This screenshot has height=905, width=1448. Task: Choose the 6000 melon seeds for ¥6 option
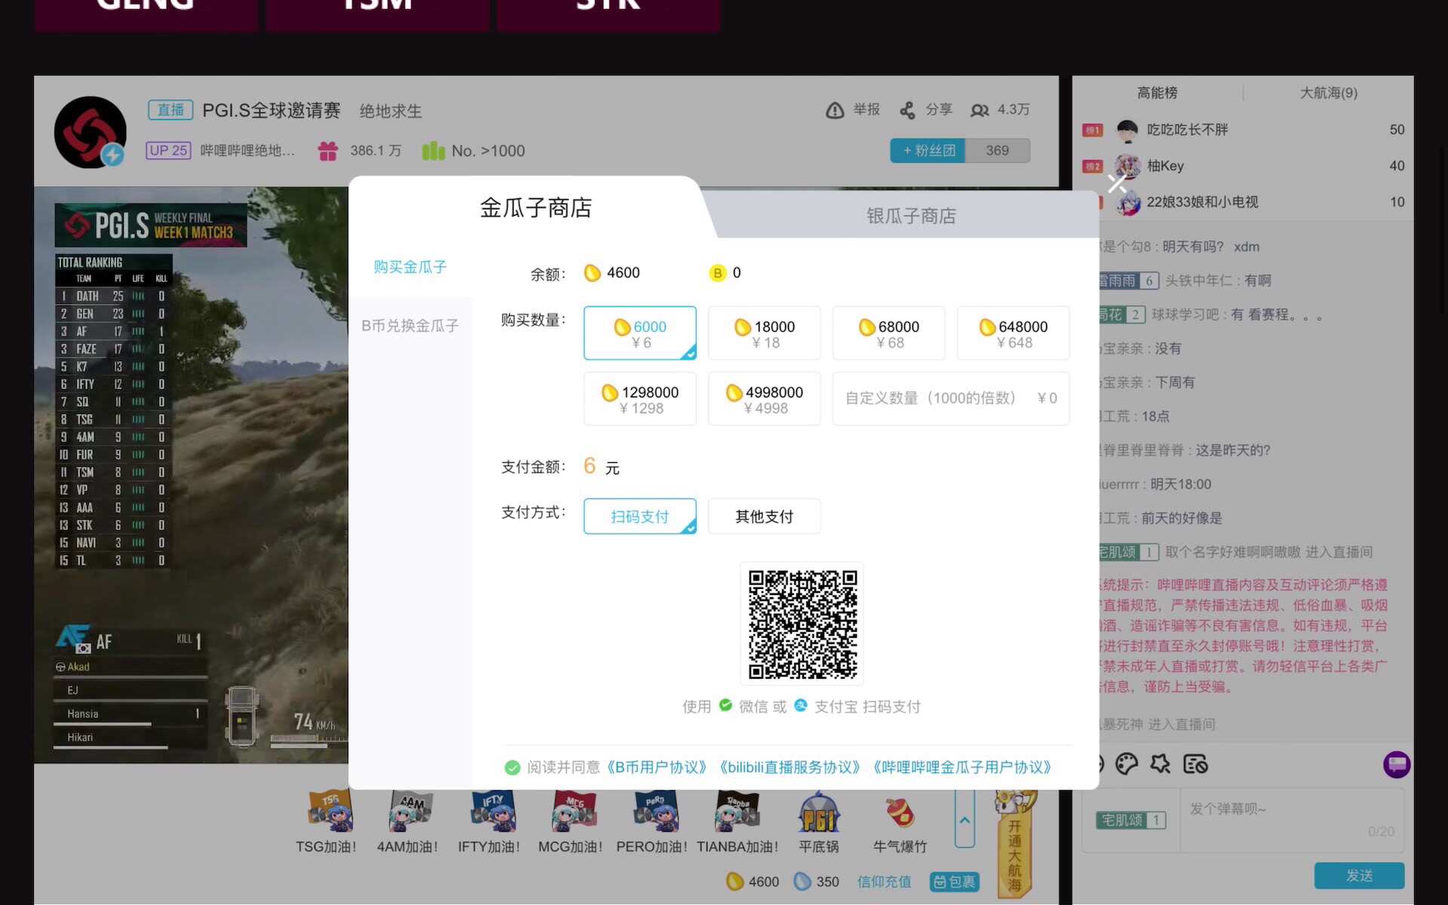[640, 333]
